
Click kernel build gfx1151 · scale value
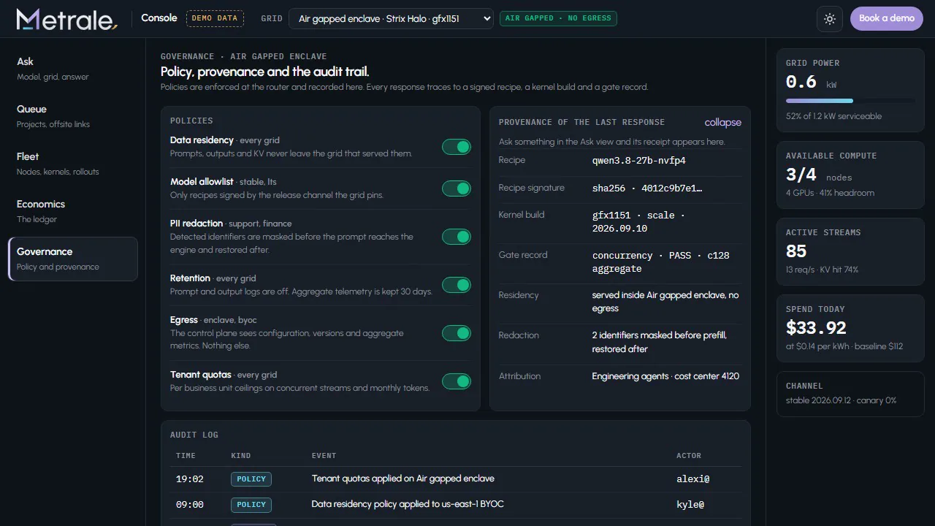(639, 222)
